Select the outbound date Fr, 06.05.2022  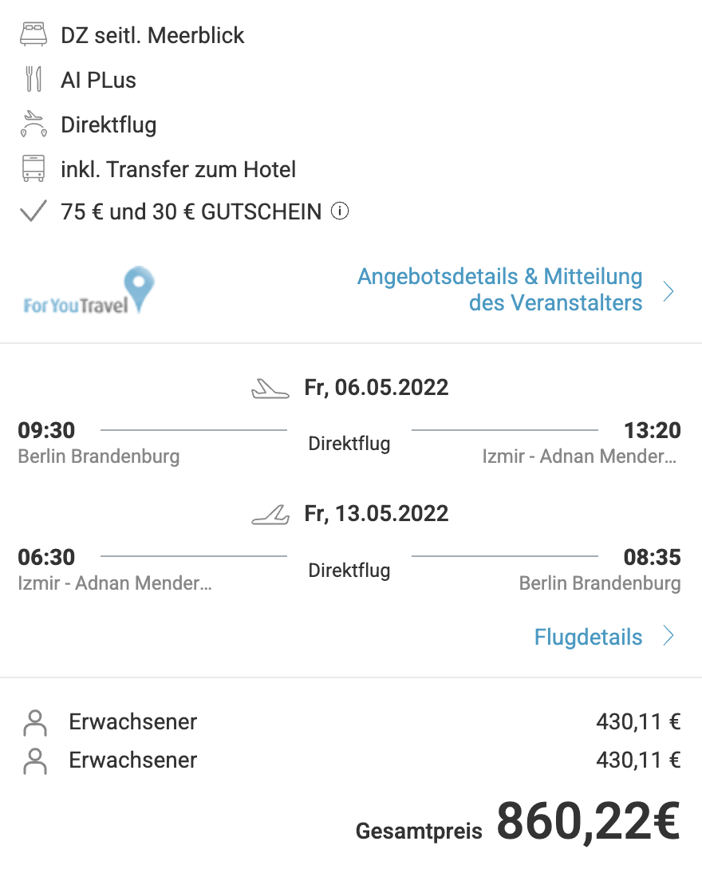coord(377,388)
